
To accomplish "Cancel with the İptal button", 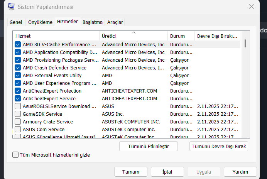I will click(x=167, y=172).
